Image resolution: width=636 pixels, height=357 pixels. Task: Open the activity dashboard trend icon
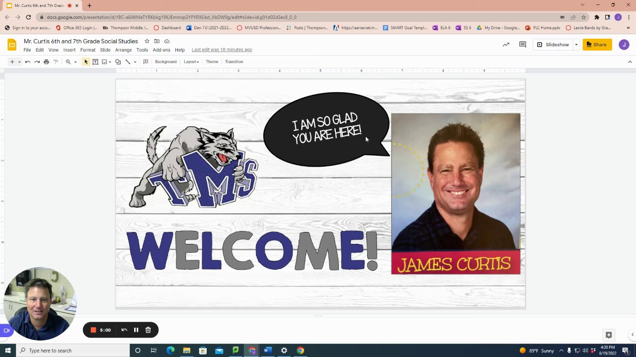click(506, 45)
